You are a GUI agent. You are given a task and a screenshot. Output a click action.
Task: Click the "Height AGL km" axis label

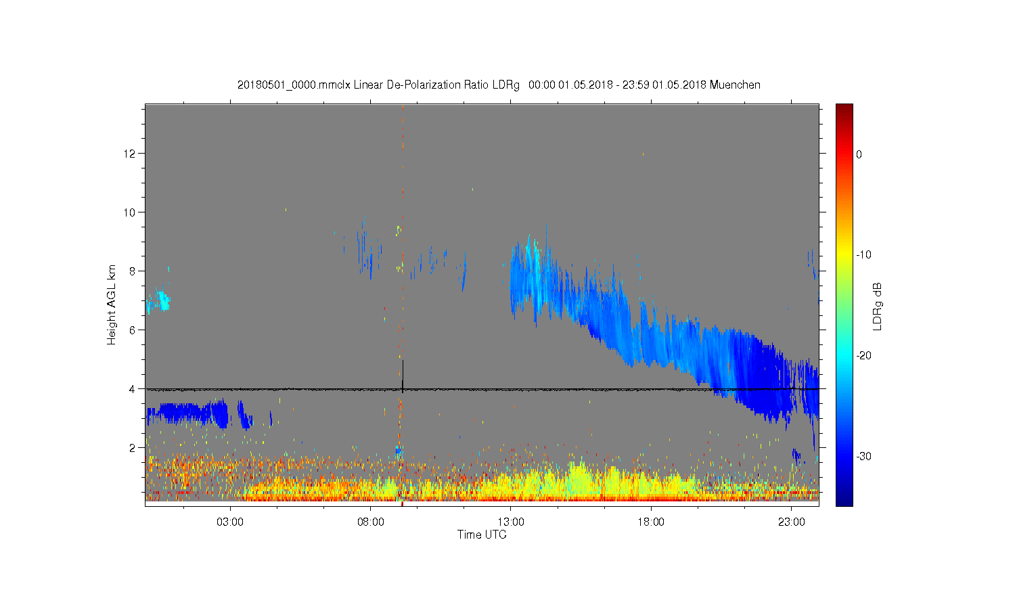(x=112, y=304)
